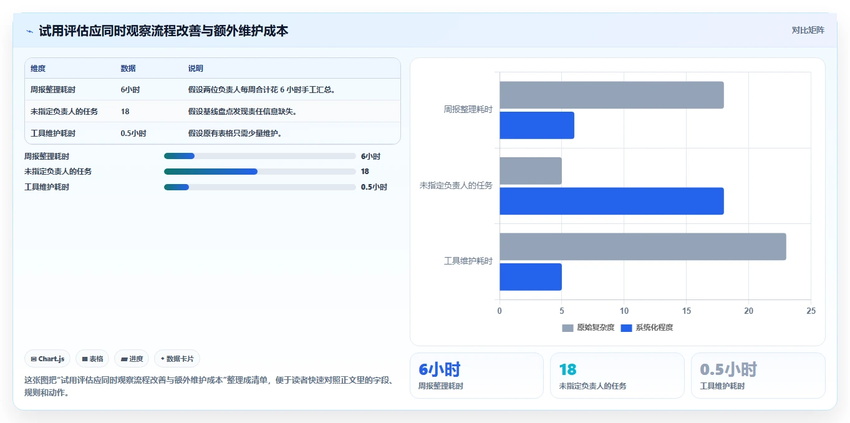Click the table cell 周报整理耗时
The image size is (850, 423).
coord(53,90)
